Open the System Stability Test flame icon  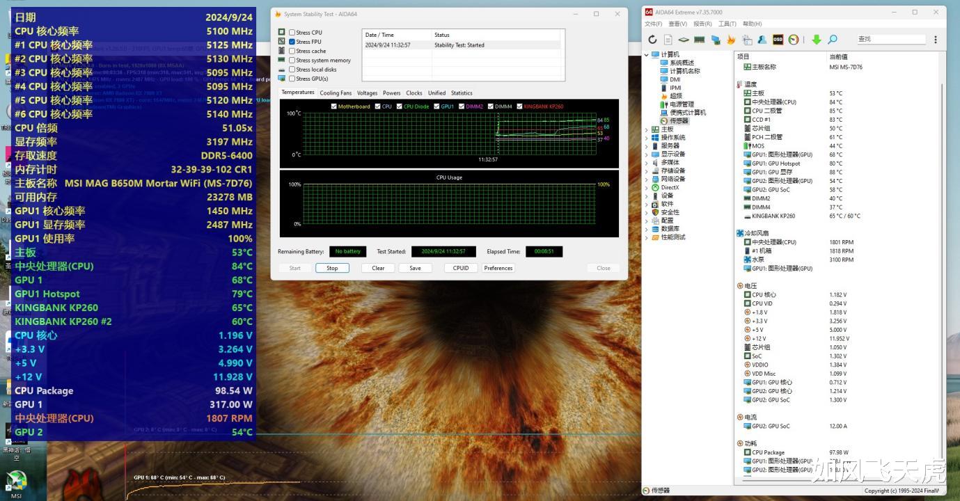[x=731, y=40]
